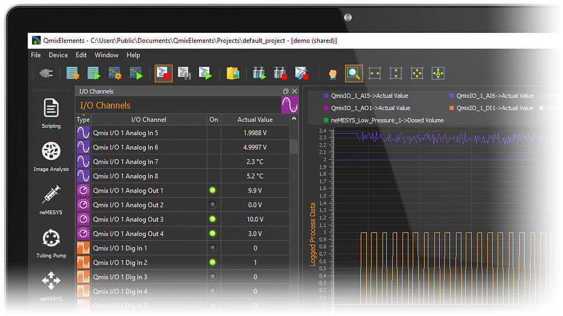Float the I/O Channels panel
Screen dimensions: 563x316
pyautogui.click(x=285, y=91)
